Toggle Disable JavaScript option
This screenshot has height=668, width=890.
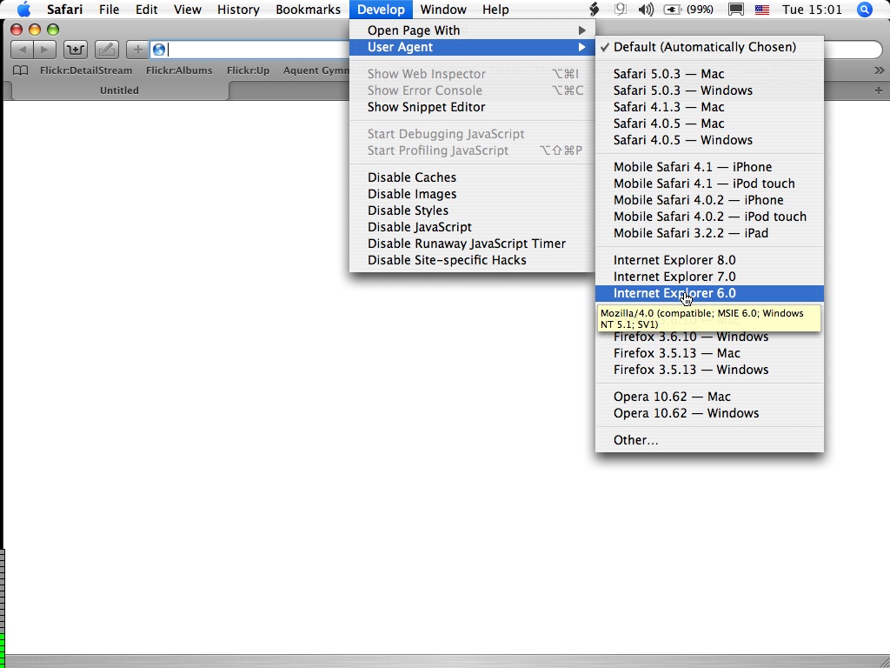point(472,227)
